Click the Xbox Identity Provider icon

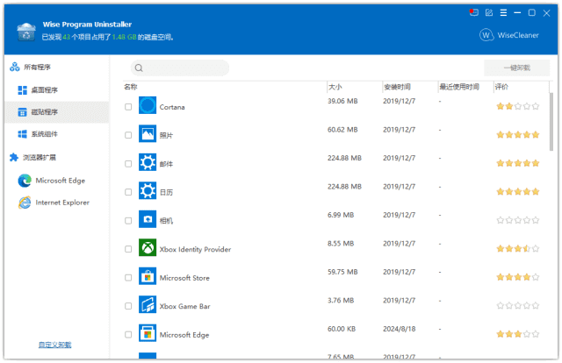[x=148, y=249]
